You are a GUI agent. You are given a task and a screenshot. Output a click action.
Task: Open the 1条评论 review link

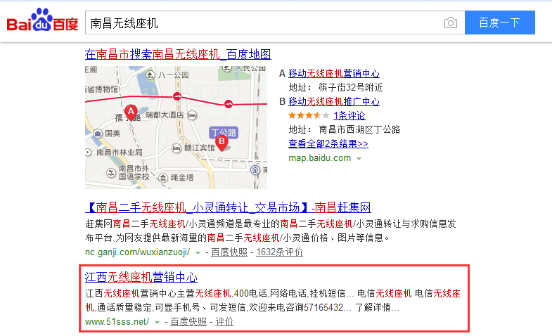(349, 115)
